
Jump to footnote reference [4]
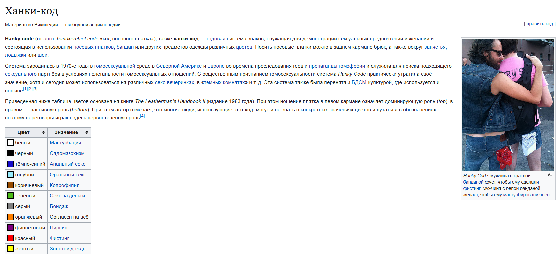(142, 116)
